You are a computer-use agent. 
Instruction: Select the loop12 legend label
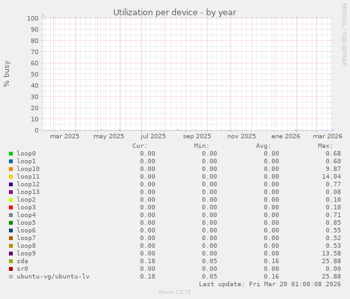point(28,184)
